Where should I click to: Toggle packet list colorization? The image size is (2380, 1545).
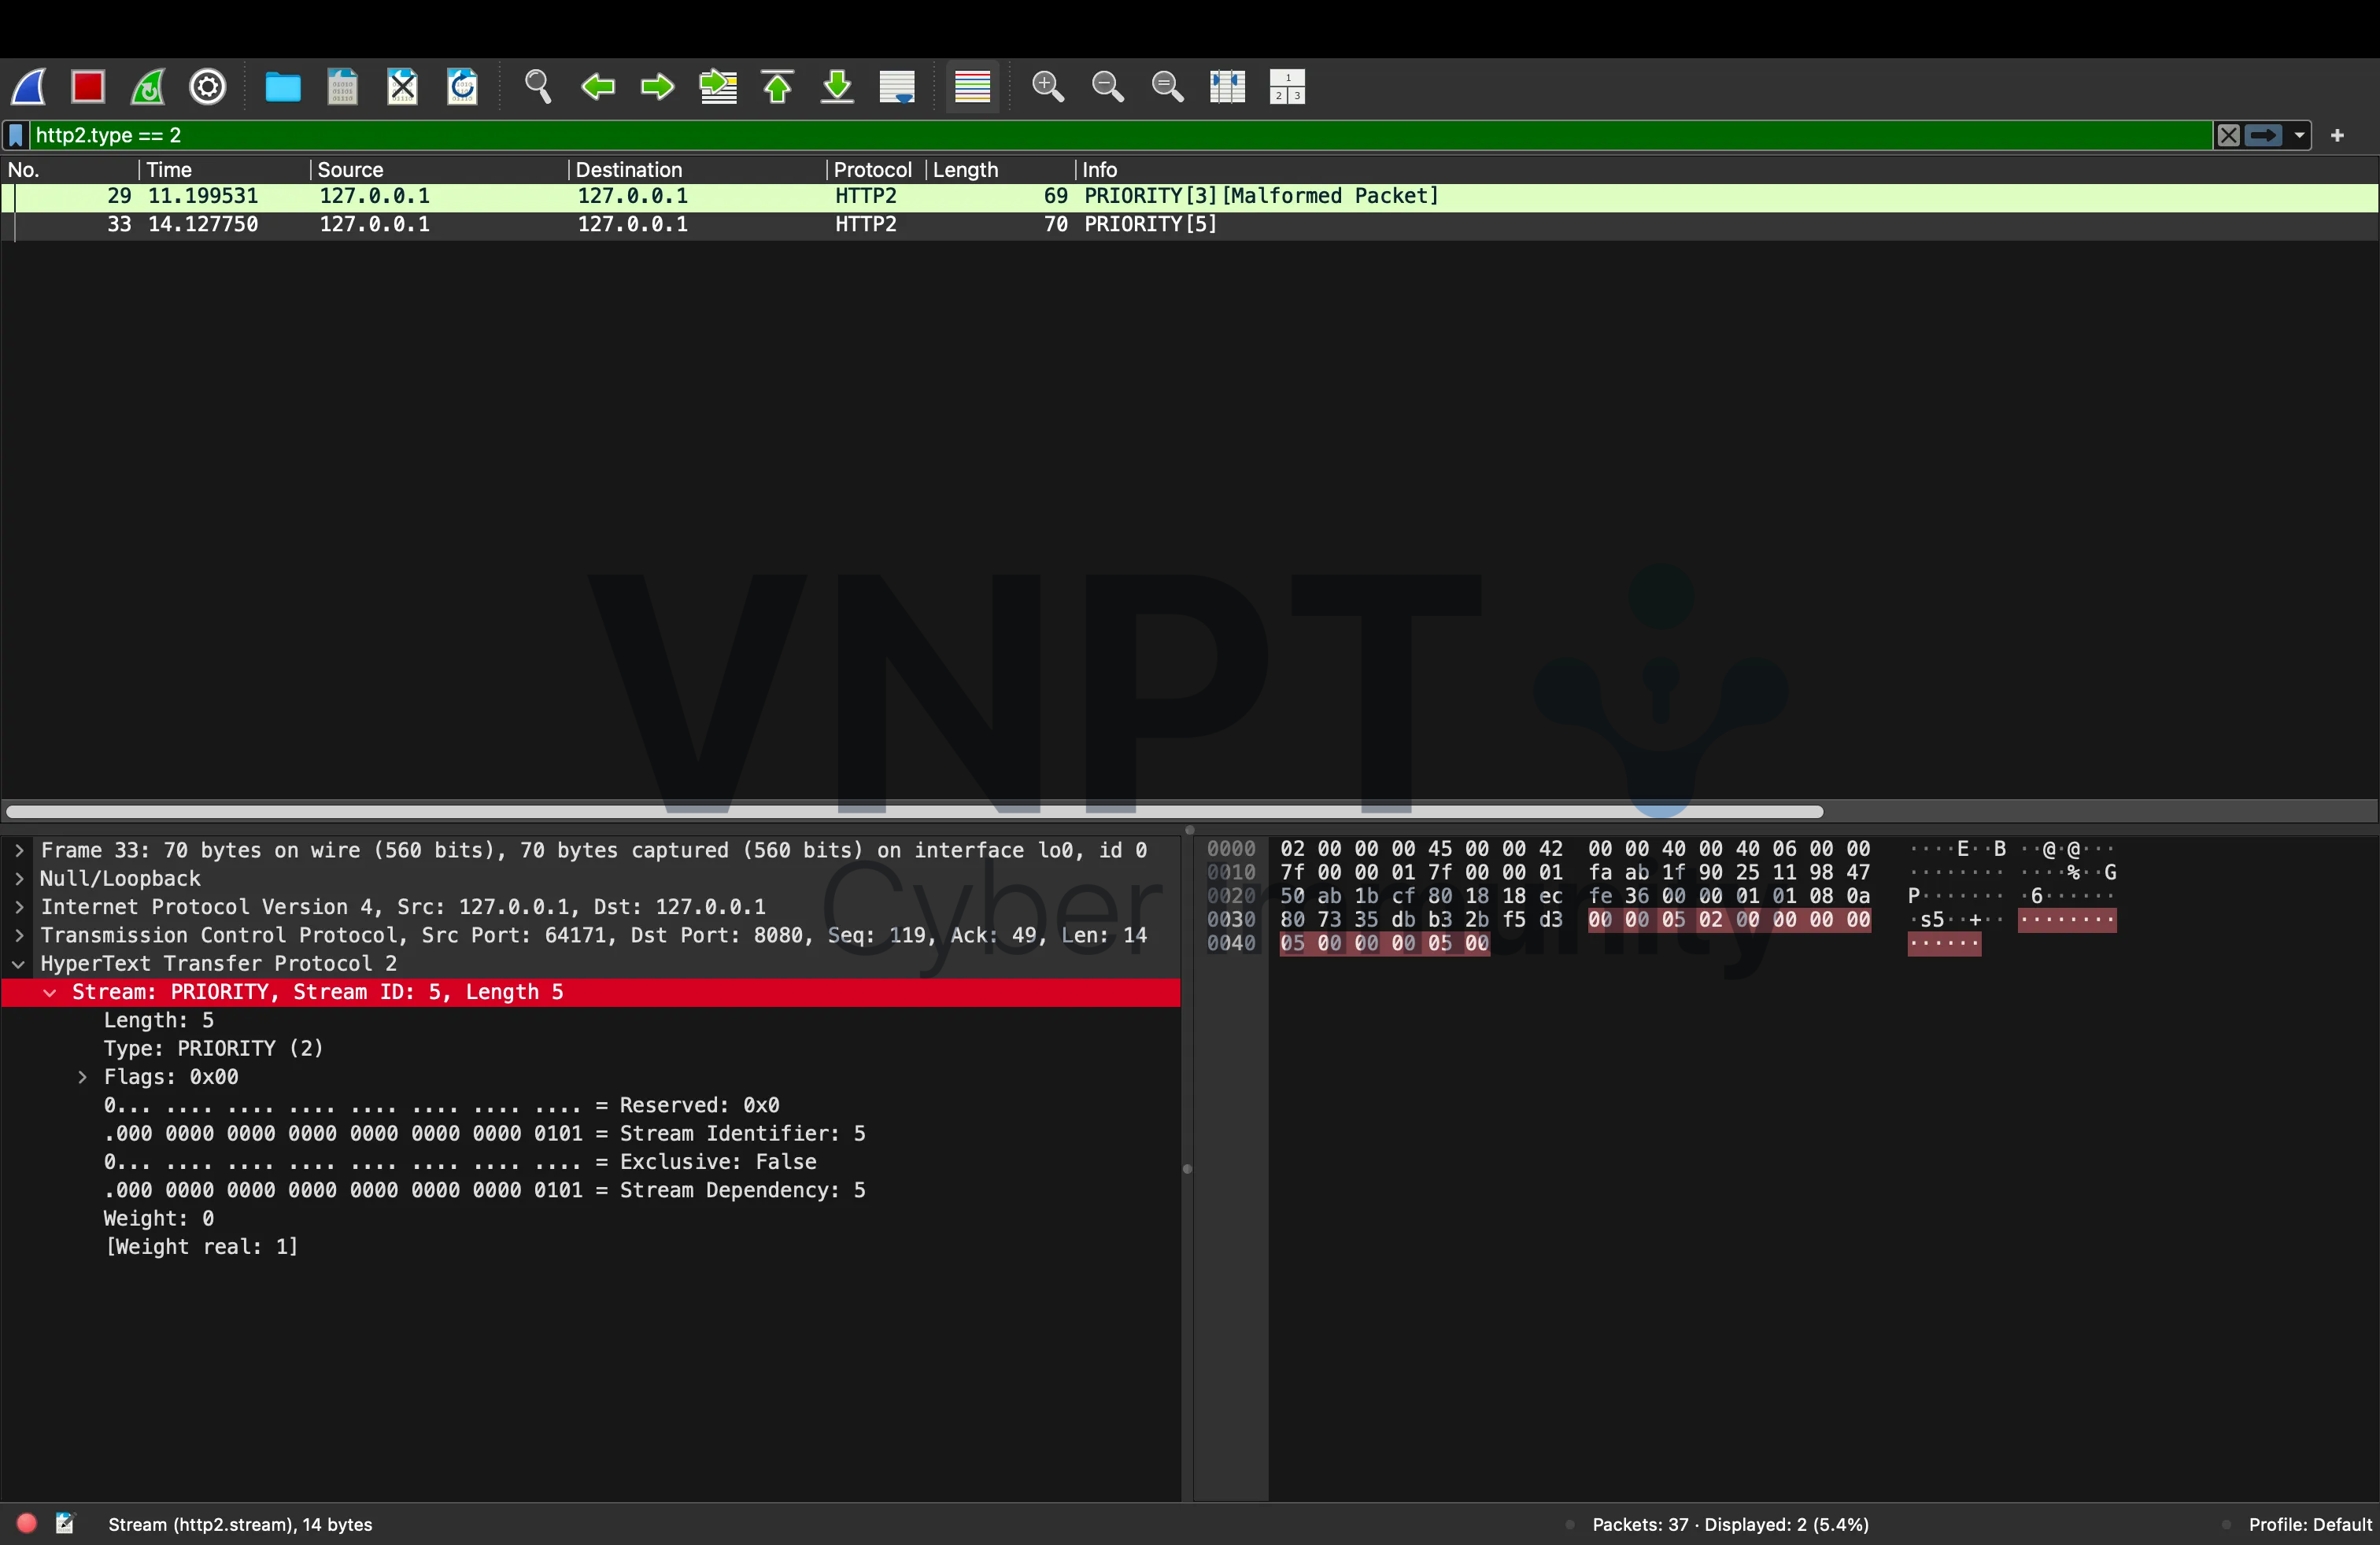(x=972, y=87)
